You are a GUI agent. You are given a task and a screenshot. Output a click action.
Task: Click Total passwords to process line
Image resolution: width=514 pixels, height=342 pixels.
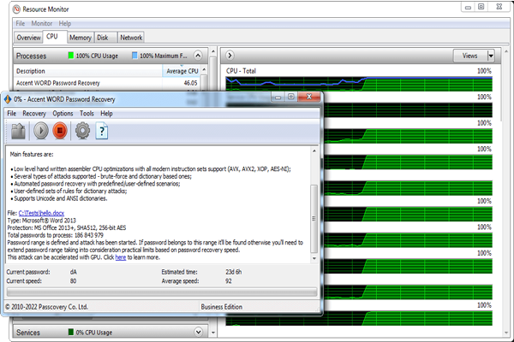coord(56,235)
